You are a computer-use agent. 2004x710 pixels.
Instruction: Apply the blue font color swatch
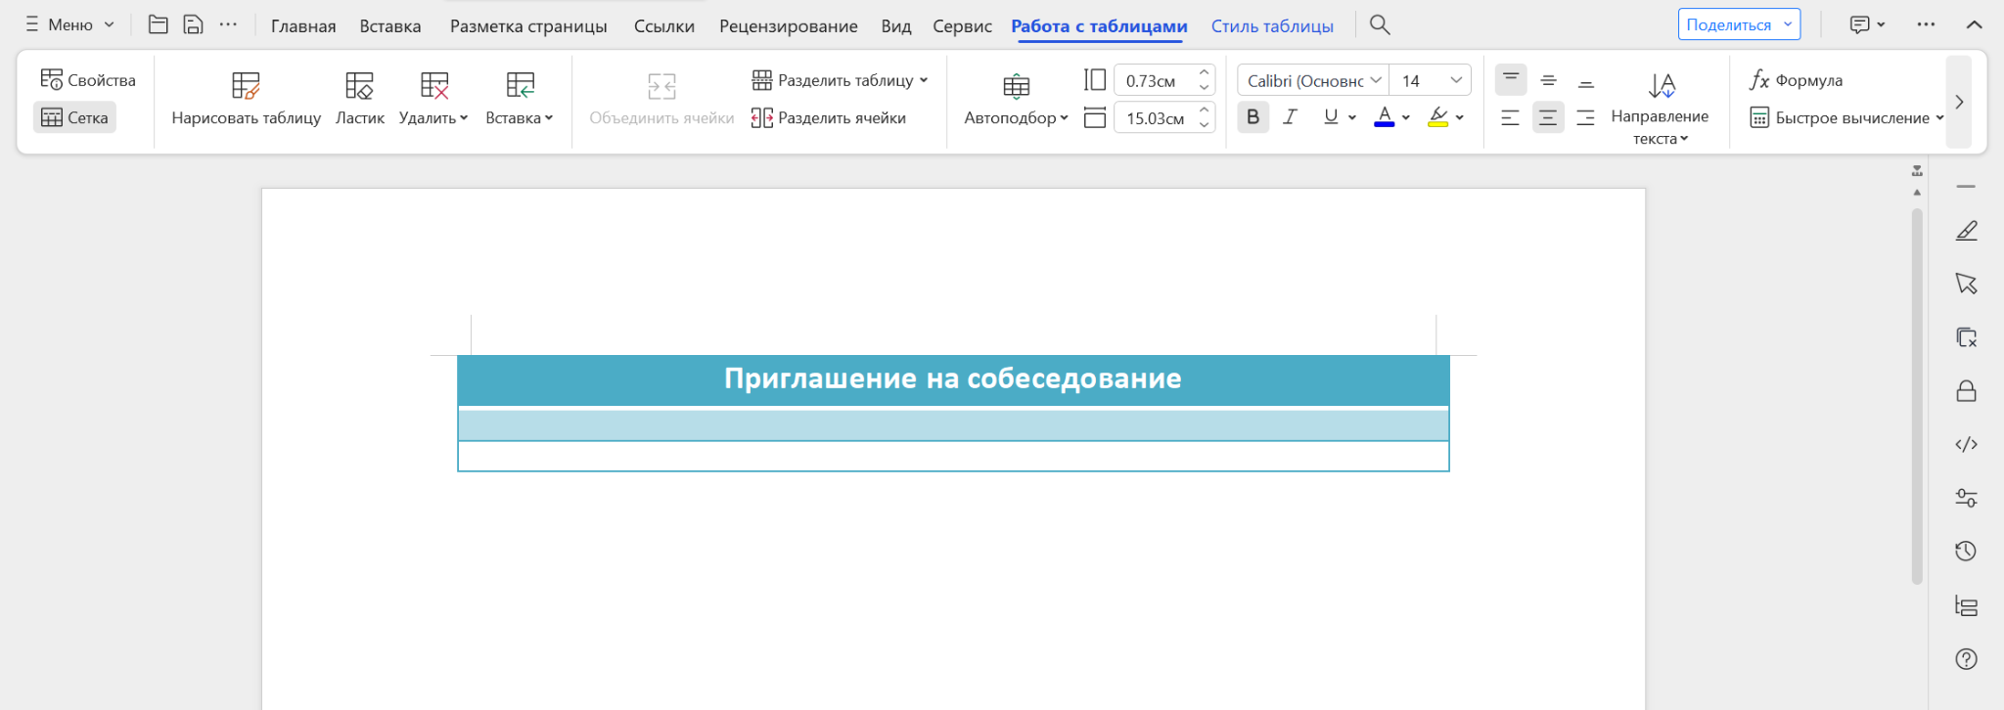(1384, 117)
